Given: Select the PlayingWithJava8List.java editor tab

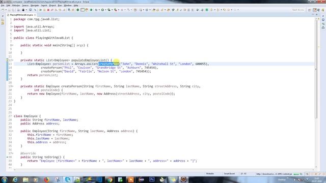Looking at the screenshot, I should 21,15.
